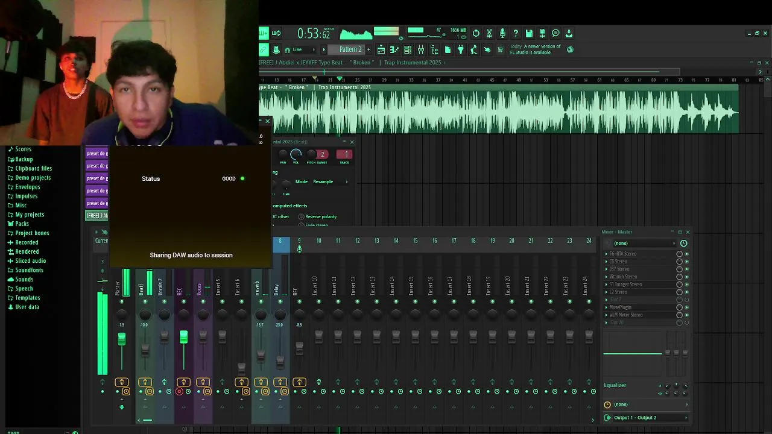The height and width of the screenshot is (434, 772).
Task: Click the record-arm icon on REC track
Action: (179, 392)
